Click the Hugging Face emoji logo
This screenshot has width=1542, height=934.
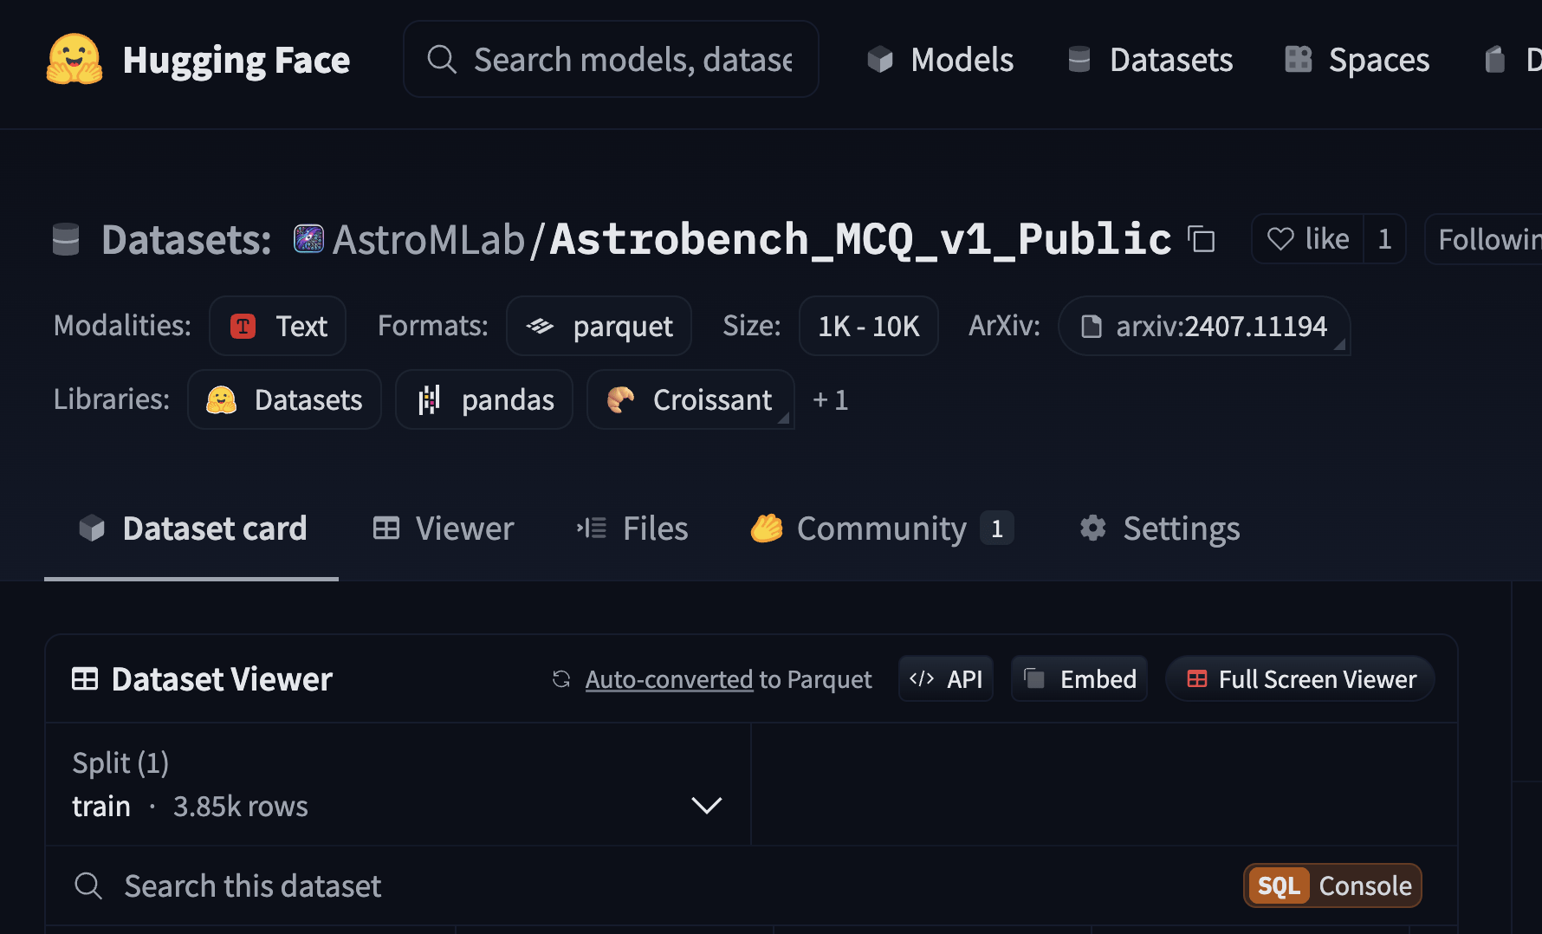(75, 59)
